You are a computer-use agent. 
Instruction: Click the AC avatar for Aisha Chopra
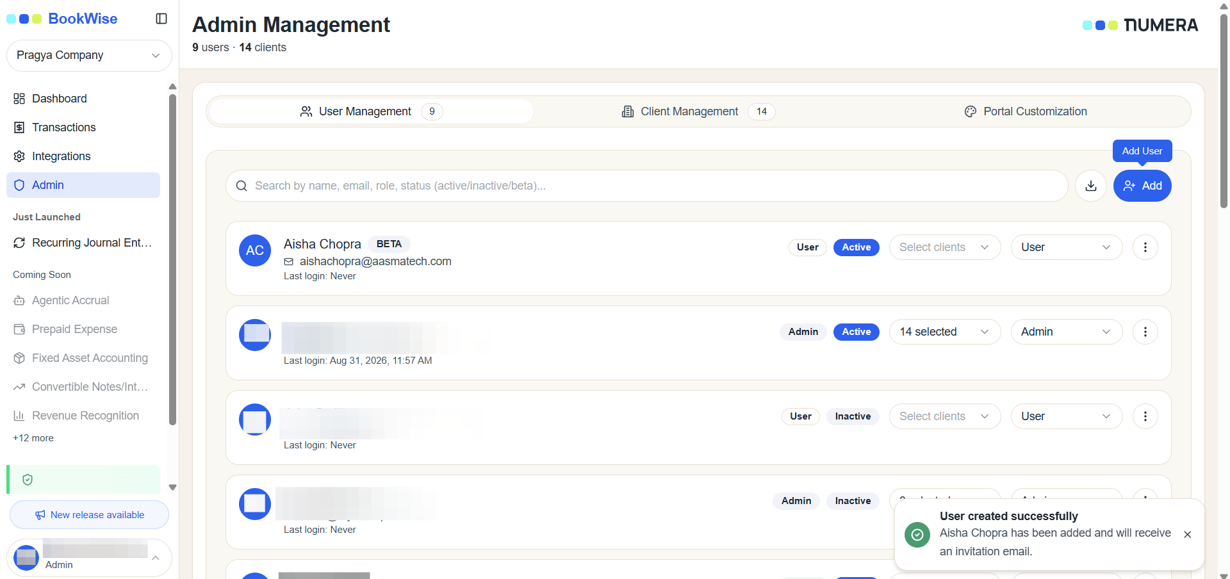click(255, 250)
